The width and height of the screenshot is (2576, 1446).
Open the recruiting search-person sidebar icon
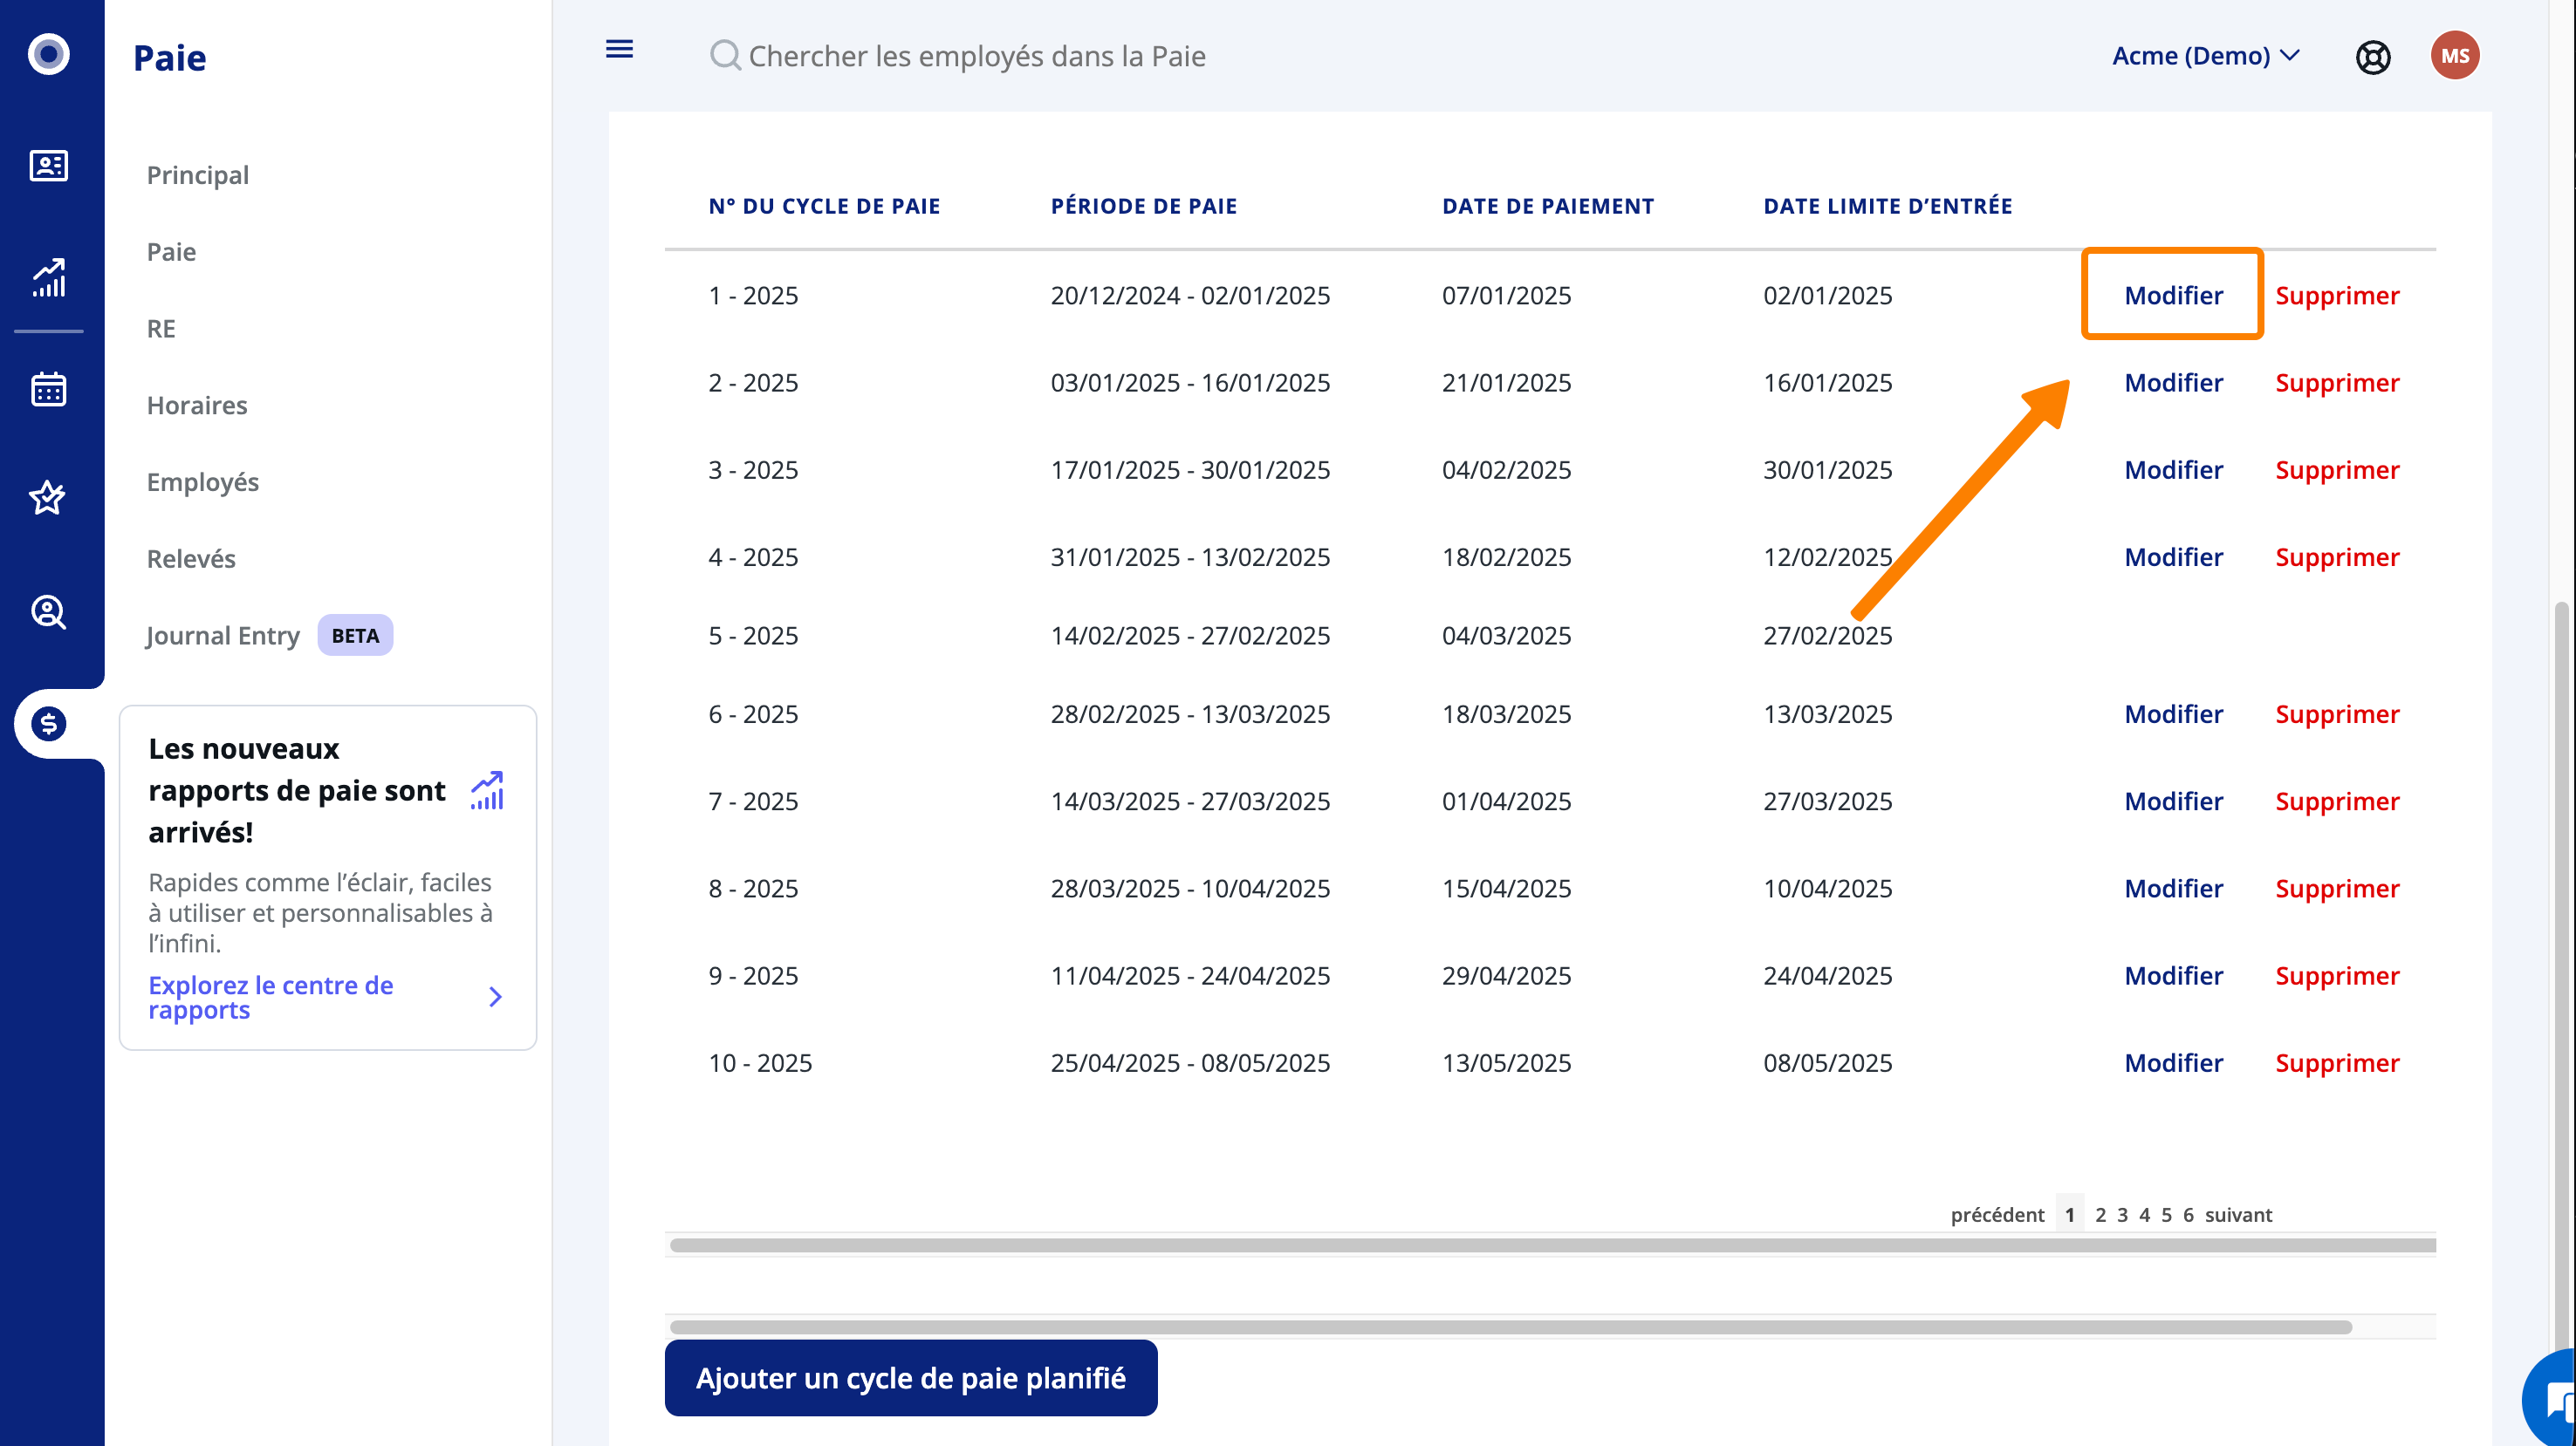48,610
